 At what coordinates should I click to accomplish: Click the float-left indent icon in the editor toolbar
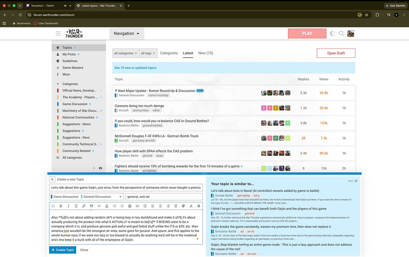pos(145,206)
